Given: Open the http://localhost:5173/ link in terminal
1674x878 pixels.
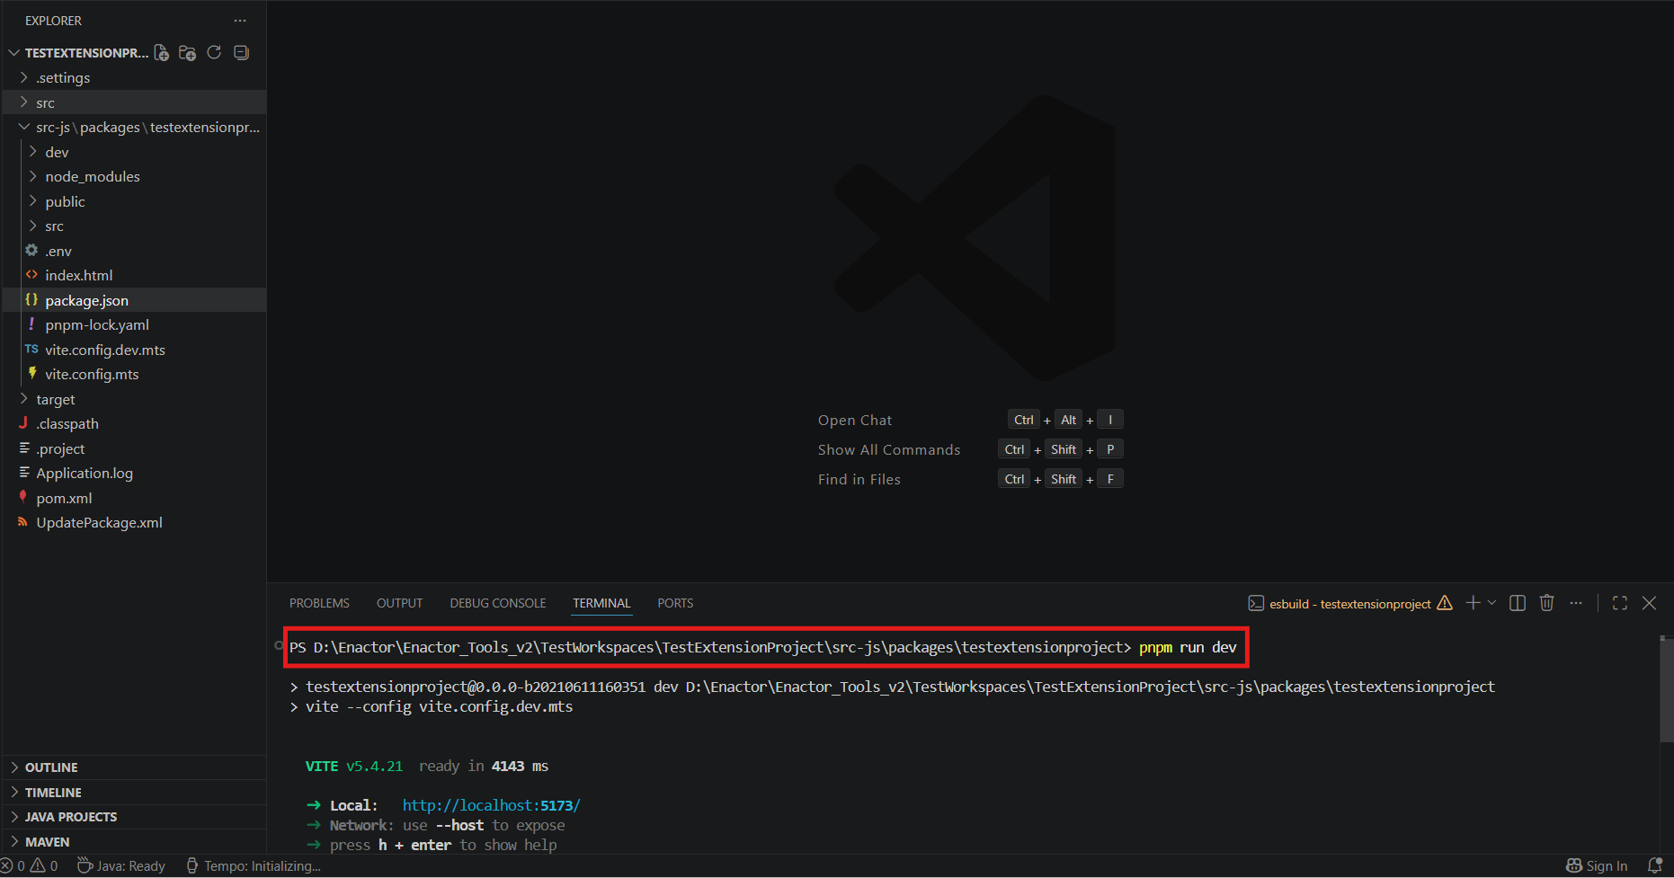Looking at the screenshot, I should pos(491,805).
